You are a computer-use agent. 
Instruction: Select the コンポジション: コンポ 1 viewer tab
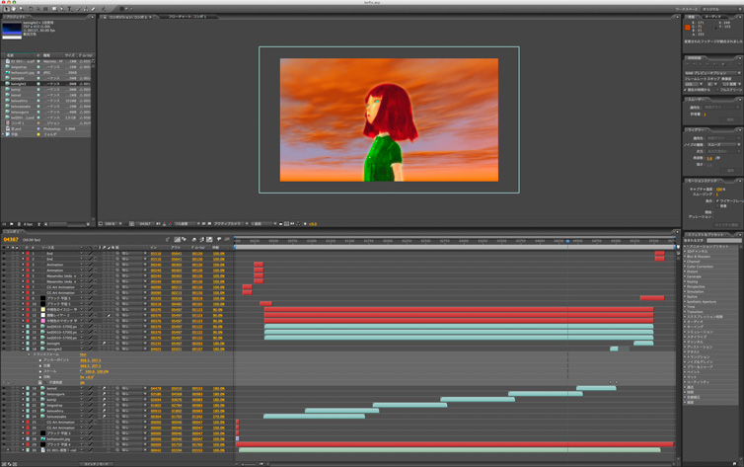click(128, 17)
